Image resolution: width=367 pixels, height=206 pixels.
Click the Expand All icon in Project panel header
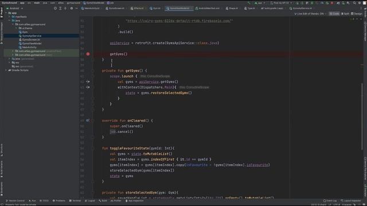[60, 8]
